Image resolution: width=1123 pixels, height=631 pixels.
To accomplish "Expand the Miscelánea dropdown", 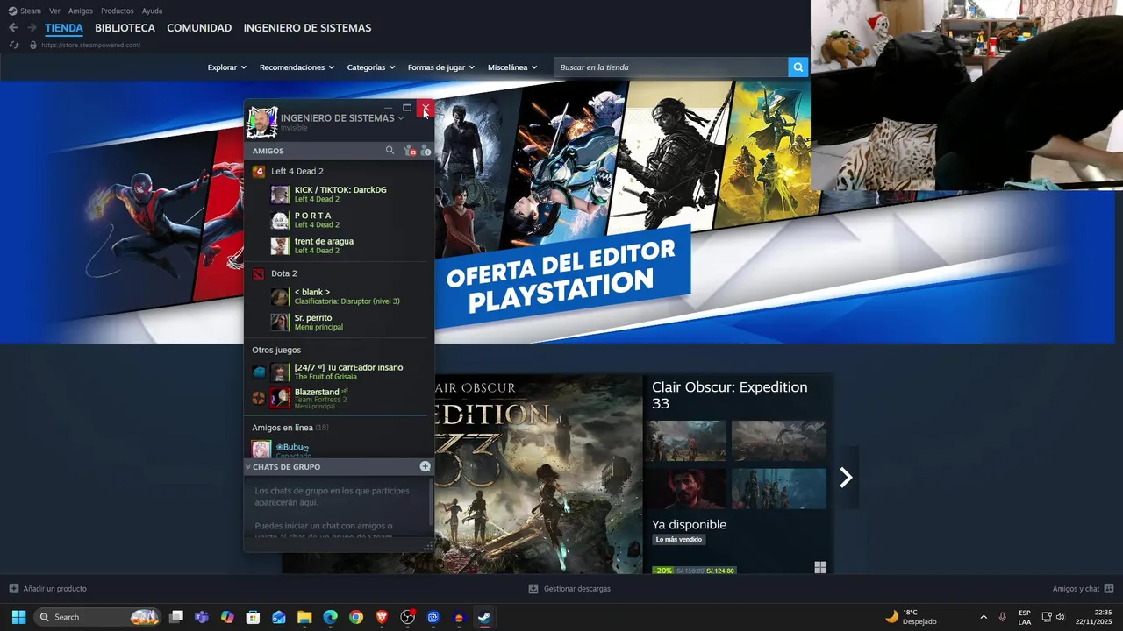I will click(x=512, y=67).
